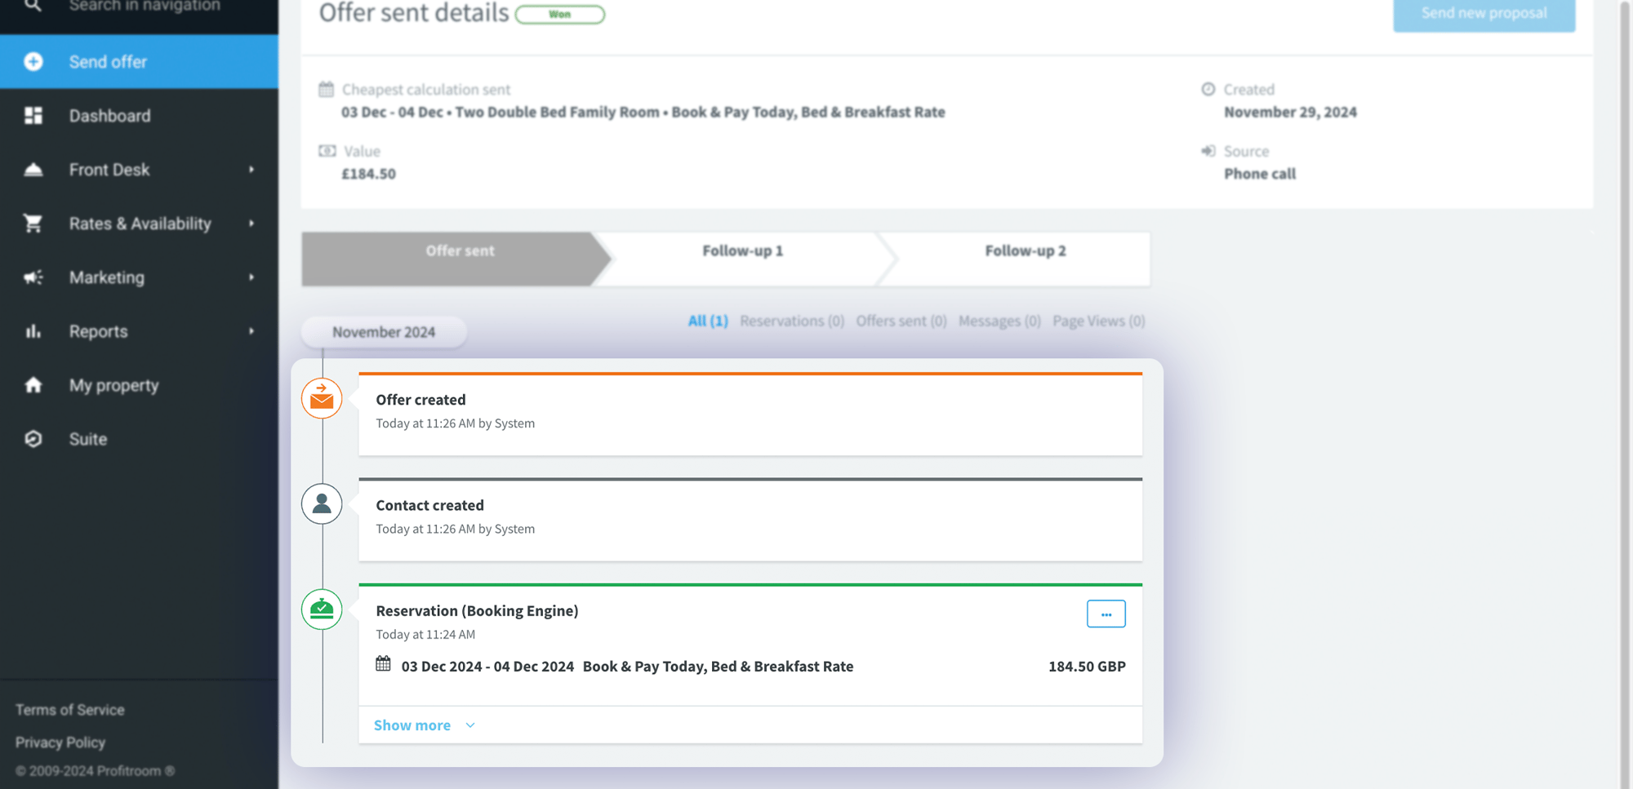This screenshot has width=1633, height=789.
Task: Select the Send offer plus icon
Action: [x=33, y=61]
